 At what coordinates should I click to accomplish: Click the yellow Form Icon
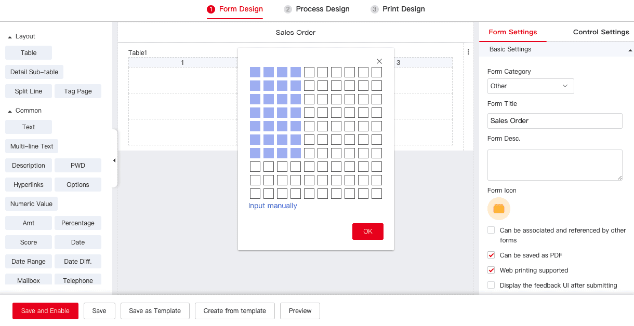pos(499,209)
